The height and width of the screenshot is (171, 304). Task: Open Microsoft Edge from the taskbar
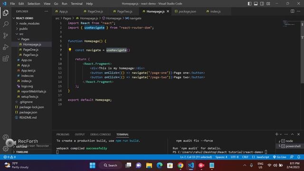click(x=160, y=165)
